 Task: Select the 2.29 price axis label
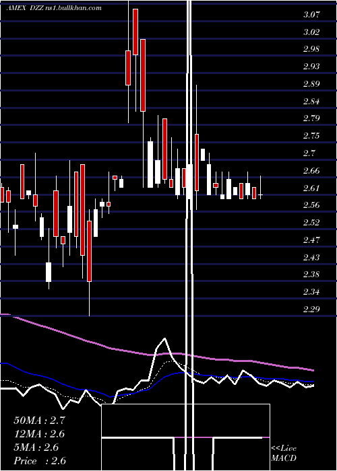coord(311,310)
